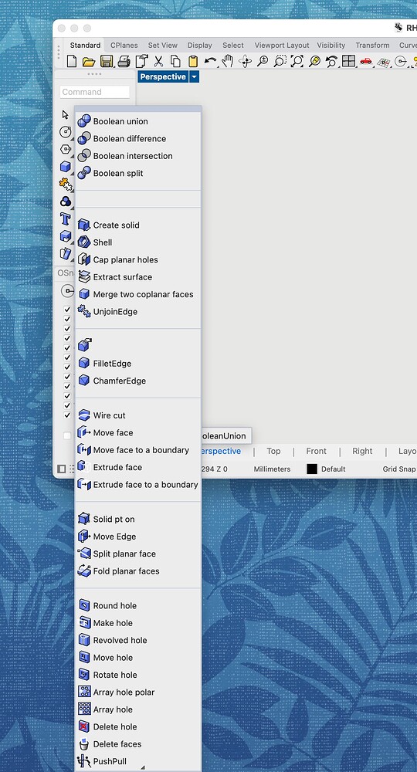Open the Top viewport tab
The image size is (417, 772).
(273, 451)
